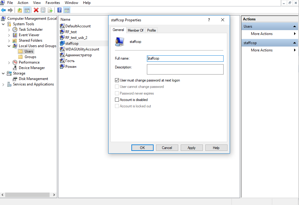Viewport: 299px width, 205px height.
Task: Toggle User cannot change password checkbox
Action: coord(117,87)
